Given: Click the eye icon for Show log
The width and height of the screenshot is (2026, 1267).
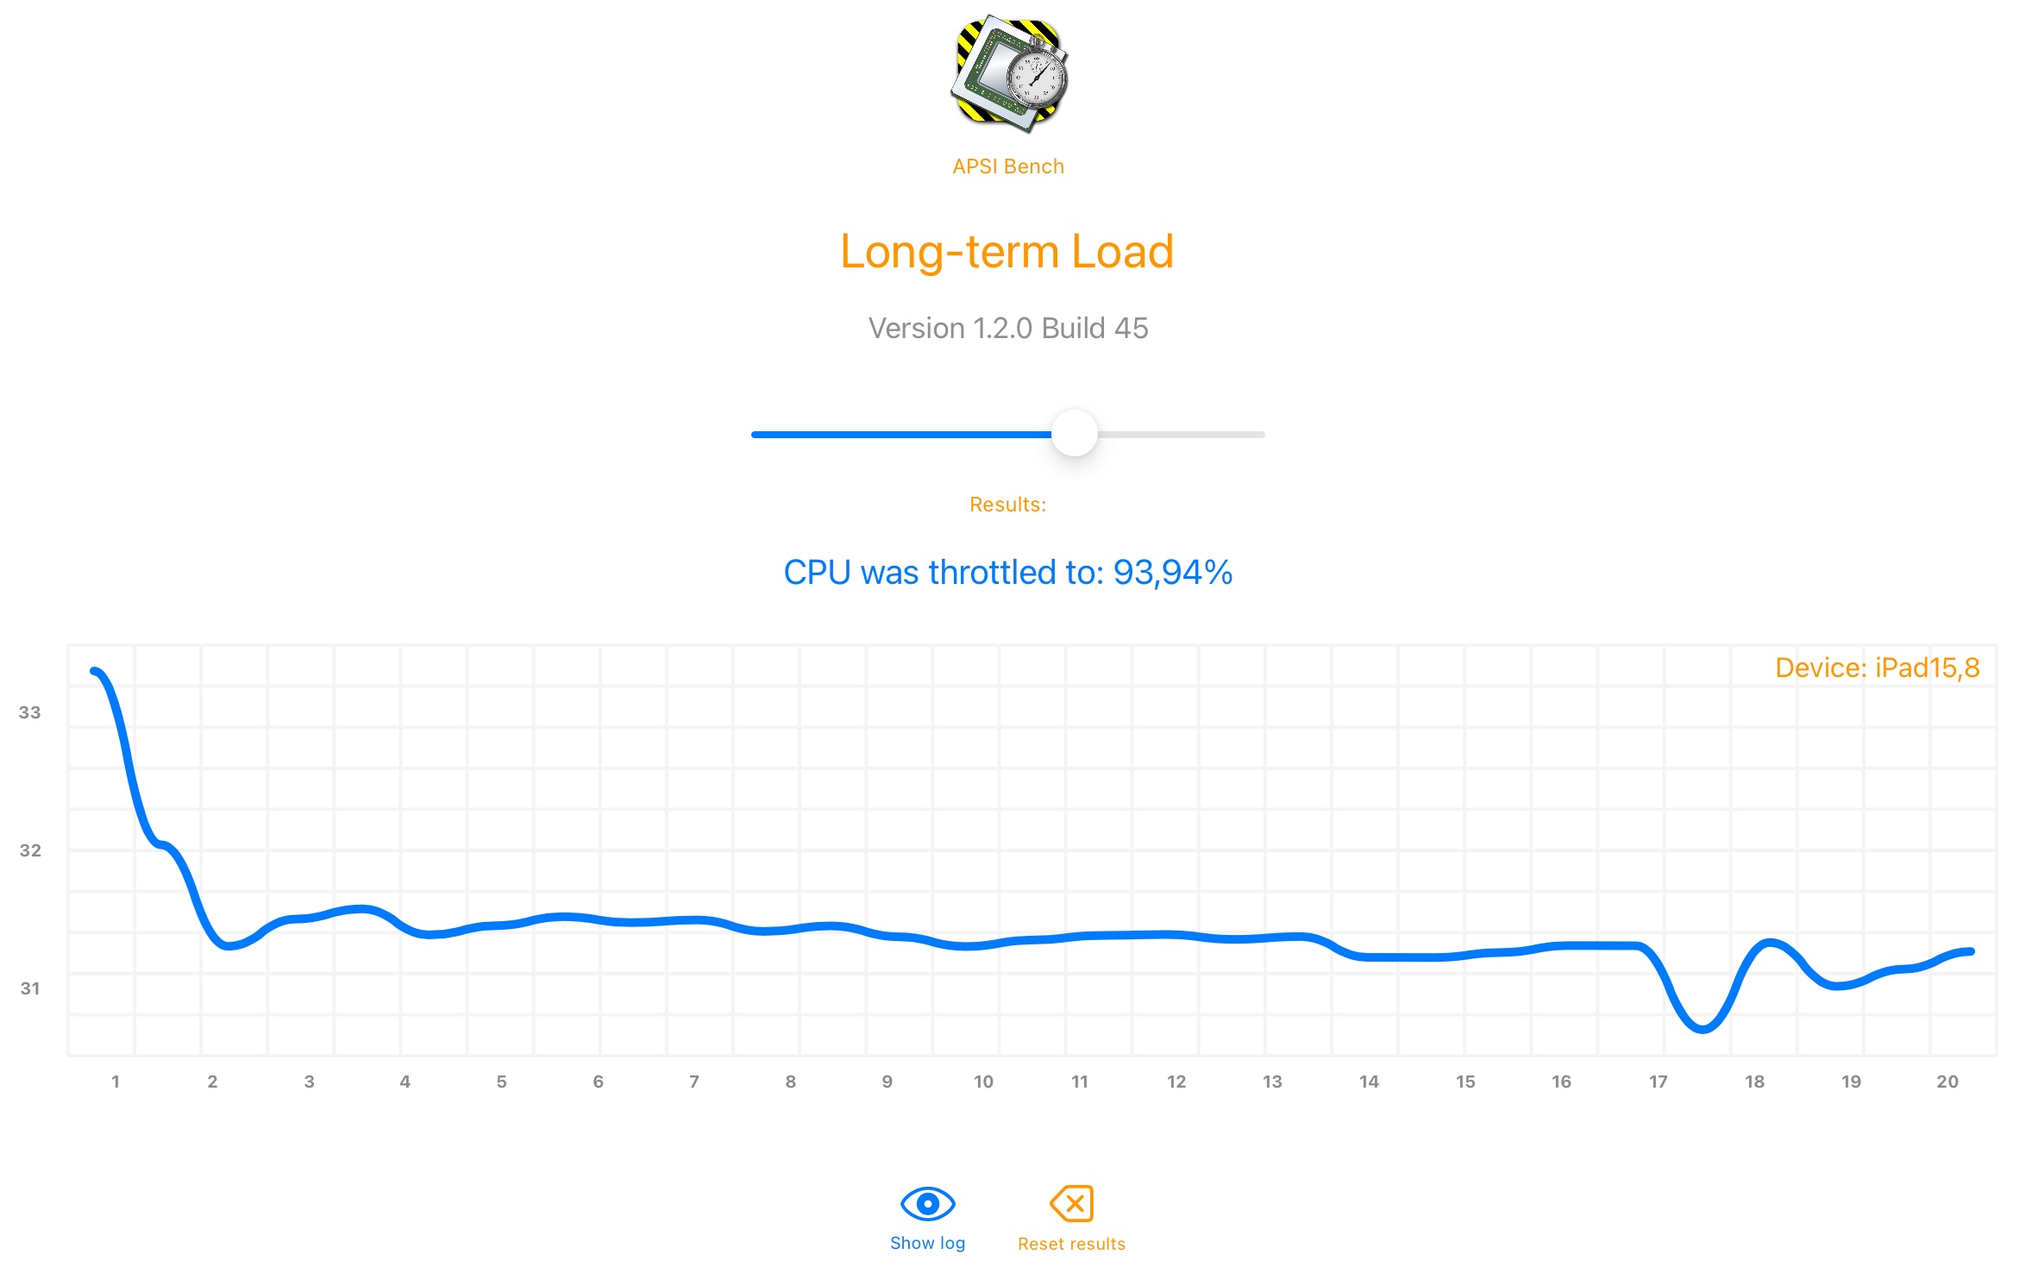Looking at the screenshot, I should 927,1203.
